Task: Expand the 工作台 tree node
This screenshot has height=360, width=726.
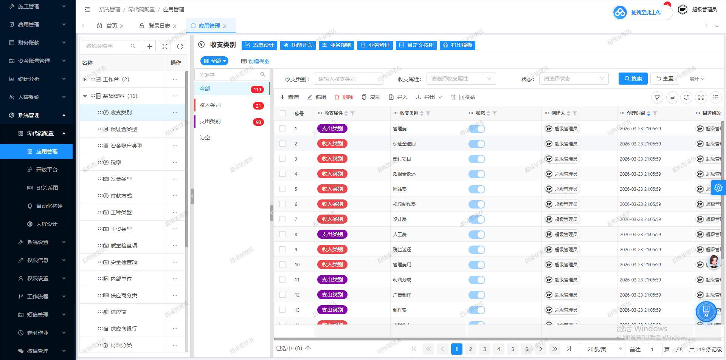Action: (85, 79)
